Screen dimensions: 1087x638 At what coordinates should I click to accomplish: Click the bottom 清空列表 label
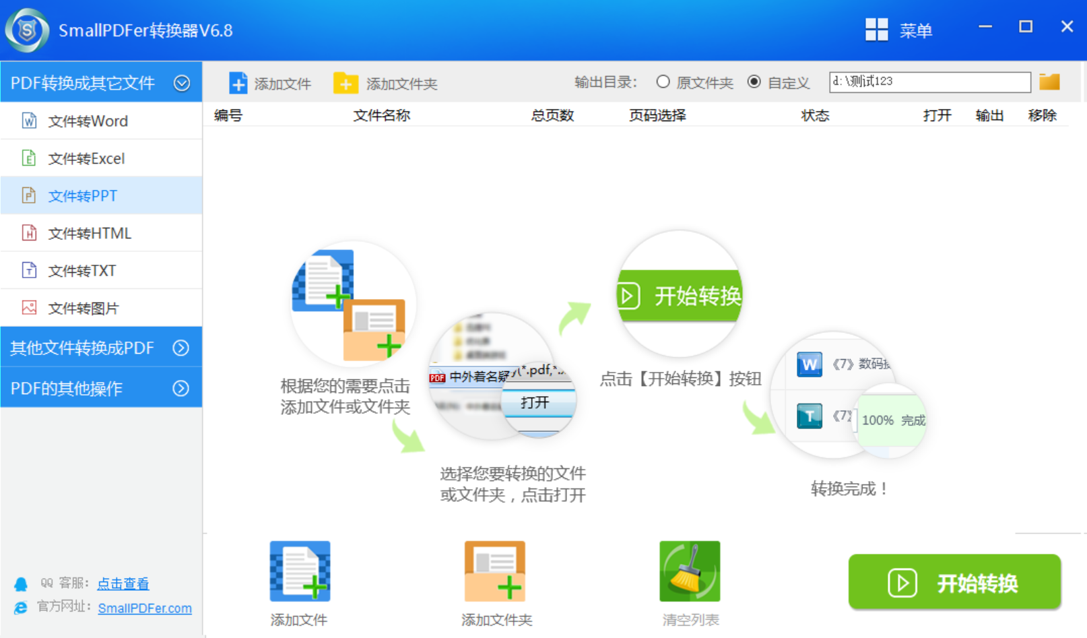click(x=690, y=620)
